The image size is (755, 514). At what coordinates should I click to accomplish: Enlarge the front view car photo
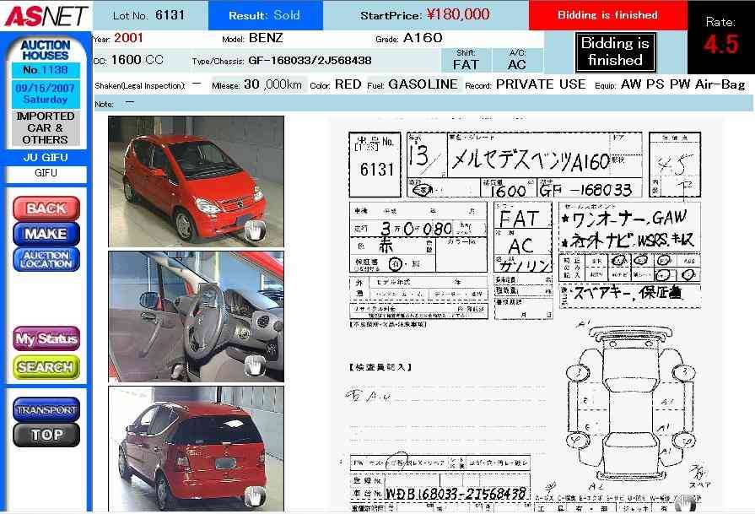tap(196, 181)
